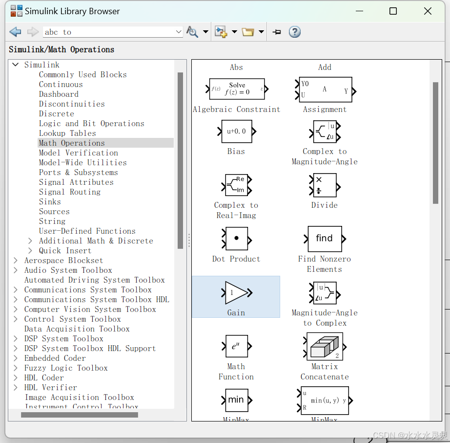Expand Additional Math & Discrete node
Viewport: 450px width, 443px height.
pos(30,241)
